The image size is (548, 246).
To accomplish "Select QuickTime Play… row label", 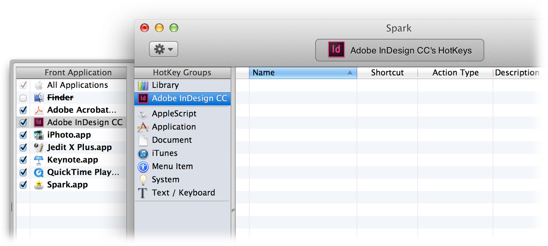I will (83, 172).
